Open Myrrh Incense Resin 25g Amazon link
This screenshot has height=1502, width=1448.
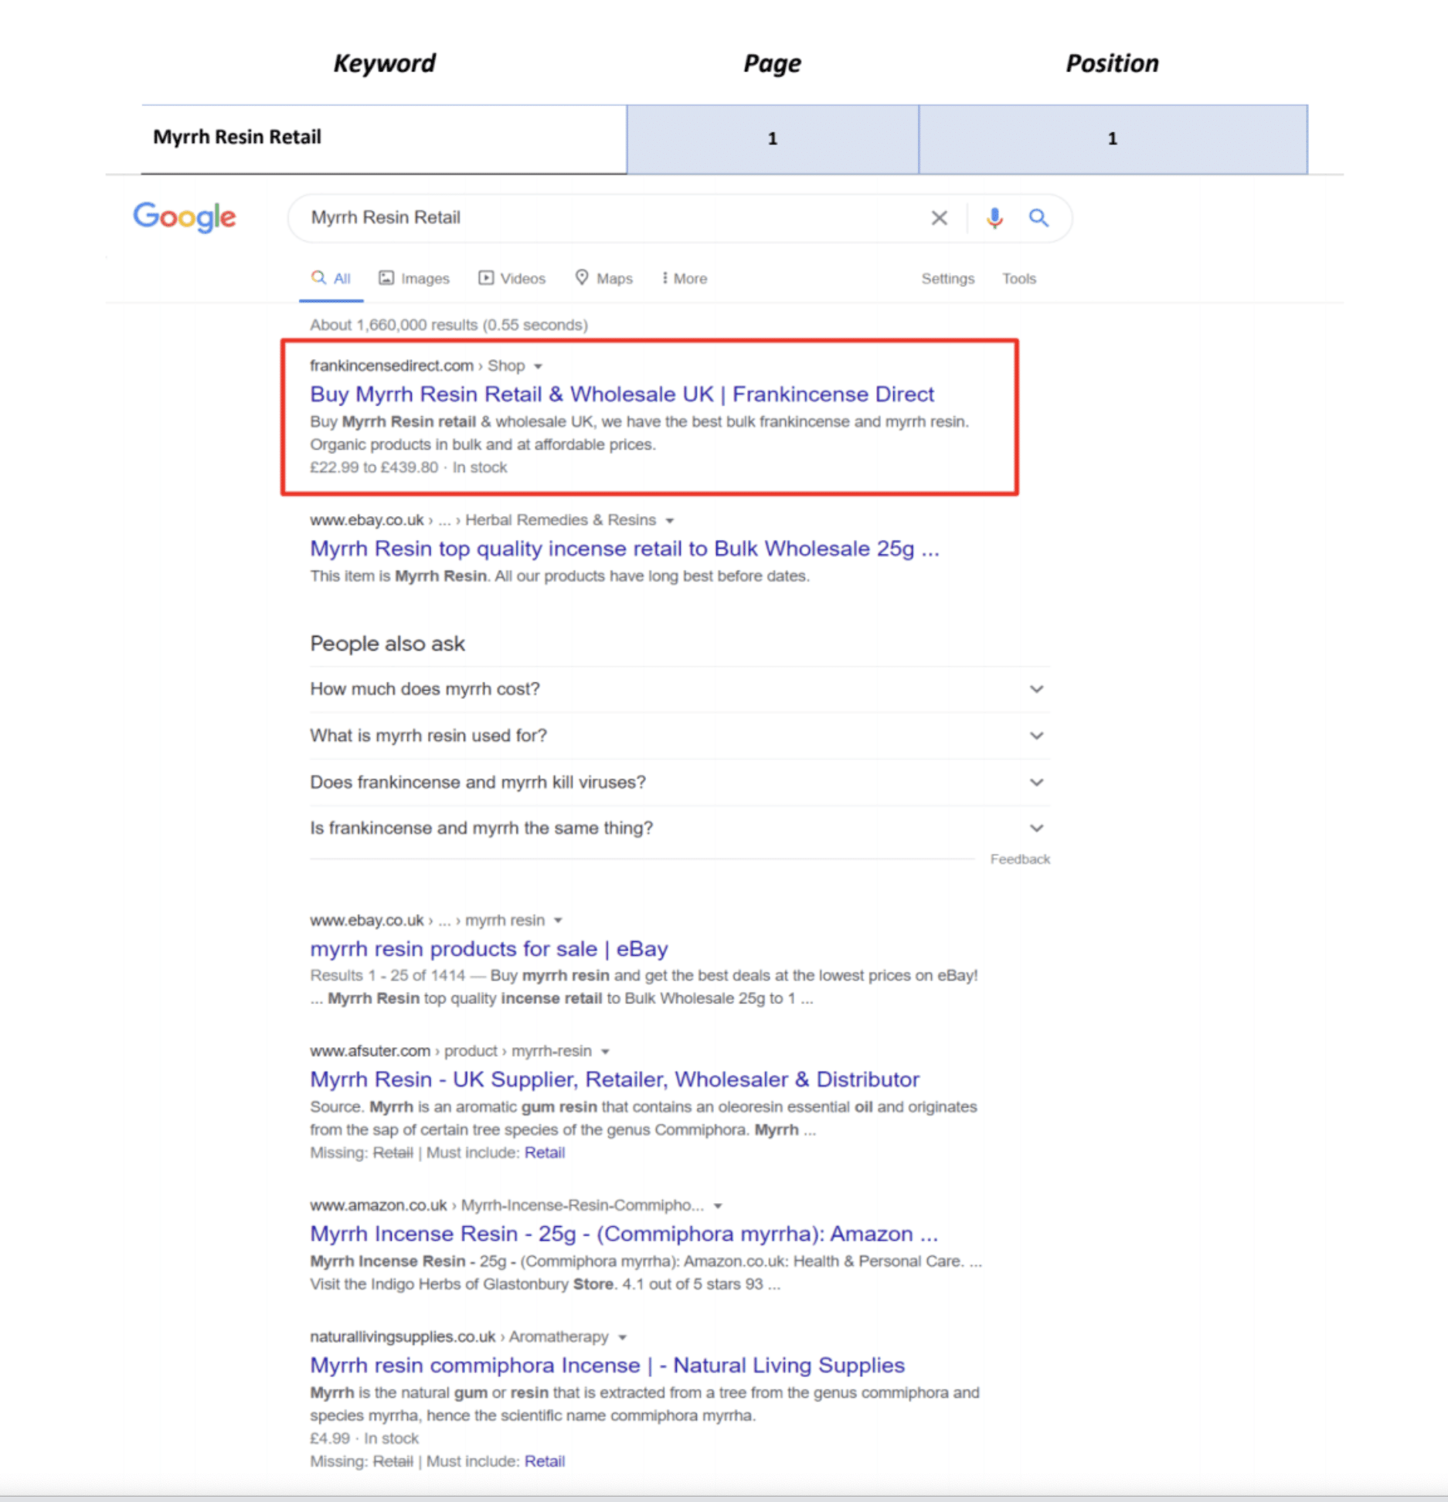pyautogui.click(x=624, y=1234)
